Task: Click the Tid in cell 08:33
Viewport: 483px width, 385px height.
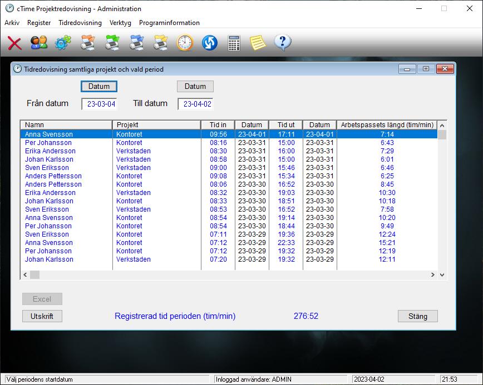Action: point(218,201)
